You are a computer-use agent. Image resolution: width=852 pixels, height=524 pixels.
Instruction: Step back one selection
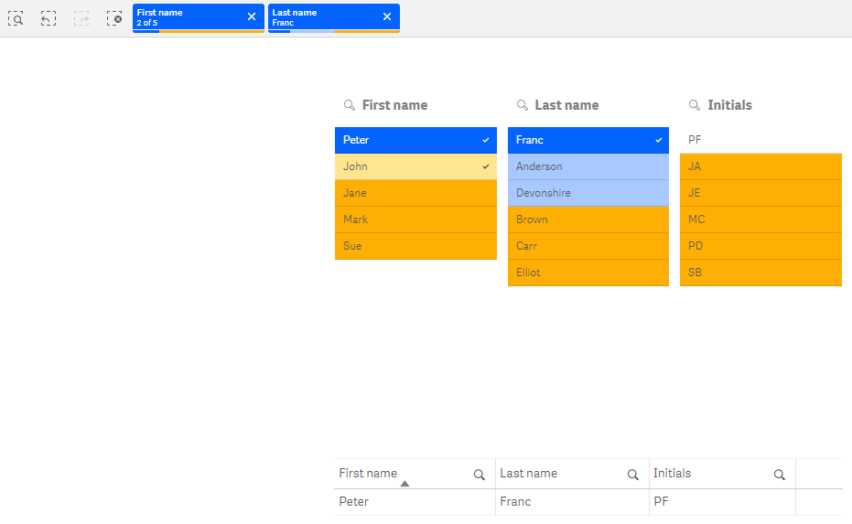[x=49, y=17]
